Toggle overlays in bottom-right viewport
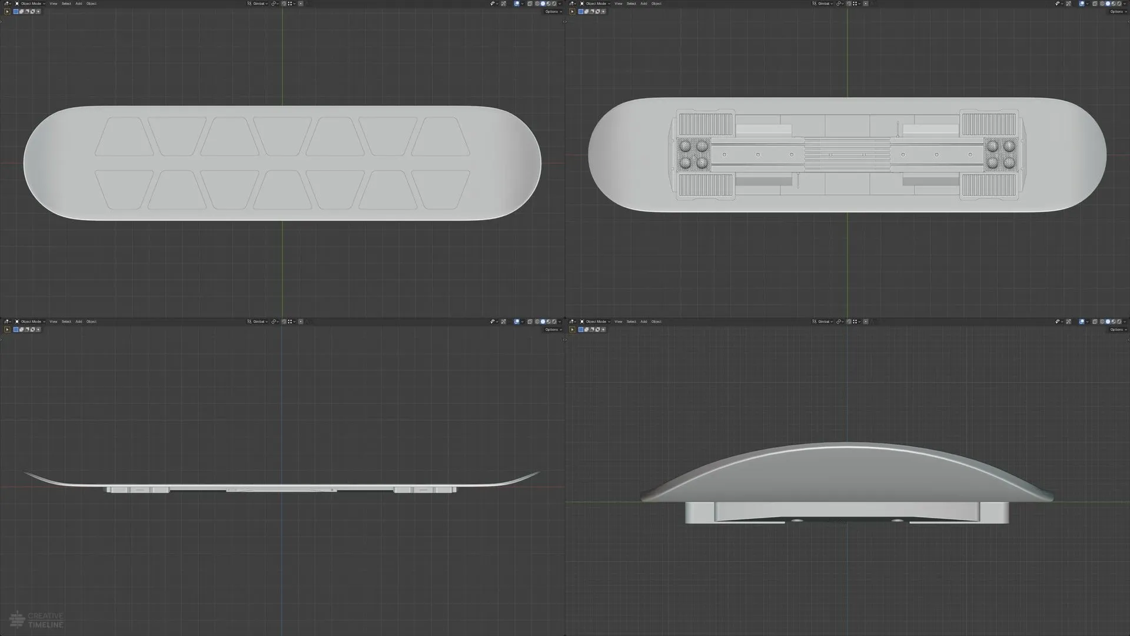Image resolution: width=1130 pixels, height=636 pixels. (x=1082, y=322)
